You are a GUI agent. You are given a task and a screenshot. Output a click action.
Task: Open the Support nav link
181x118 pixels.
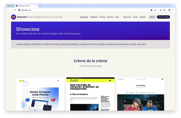click(x=142, y=17)
